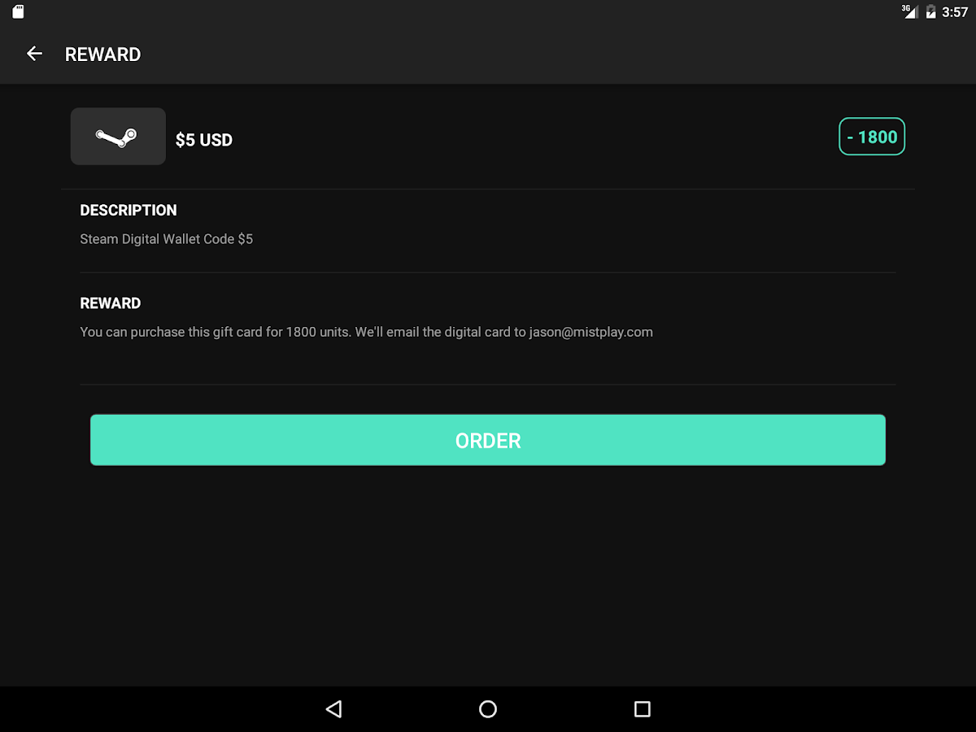Tap the -1800 units cost badge
This screenshot has height=732, width=976.
(872, 137)
